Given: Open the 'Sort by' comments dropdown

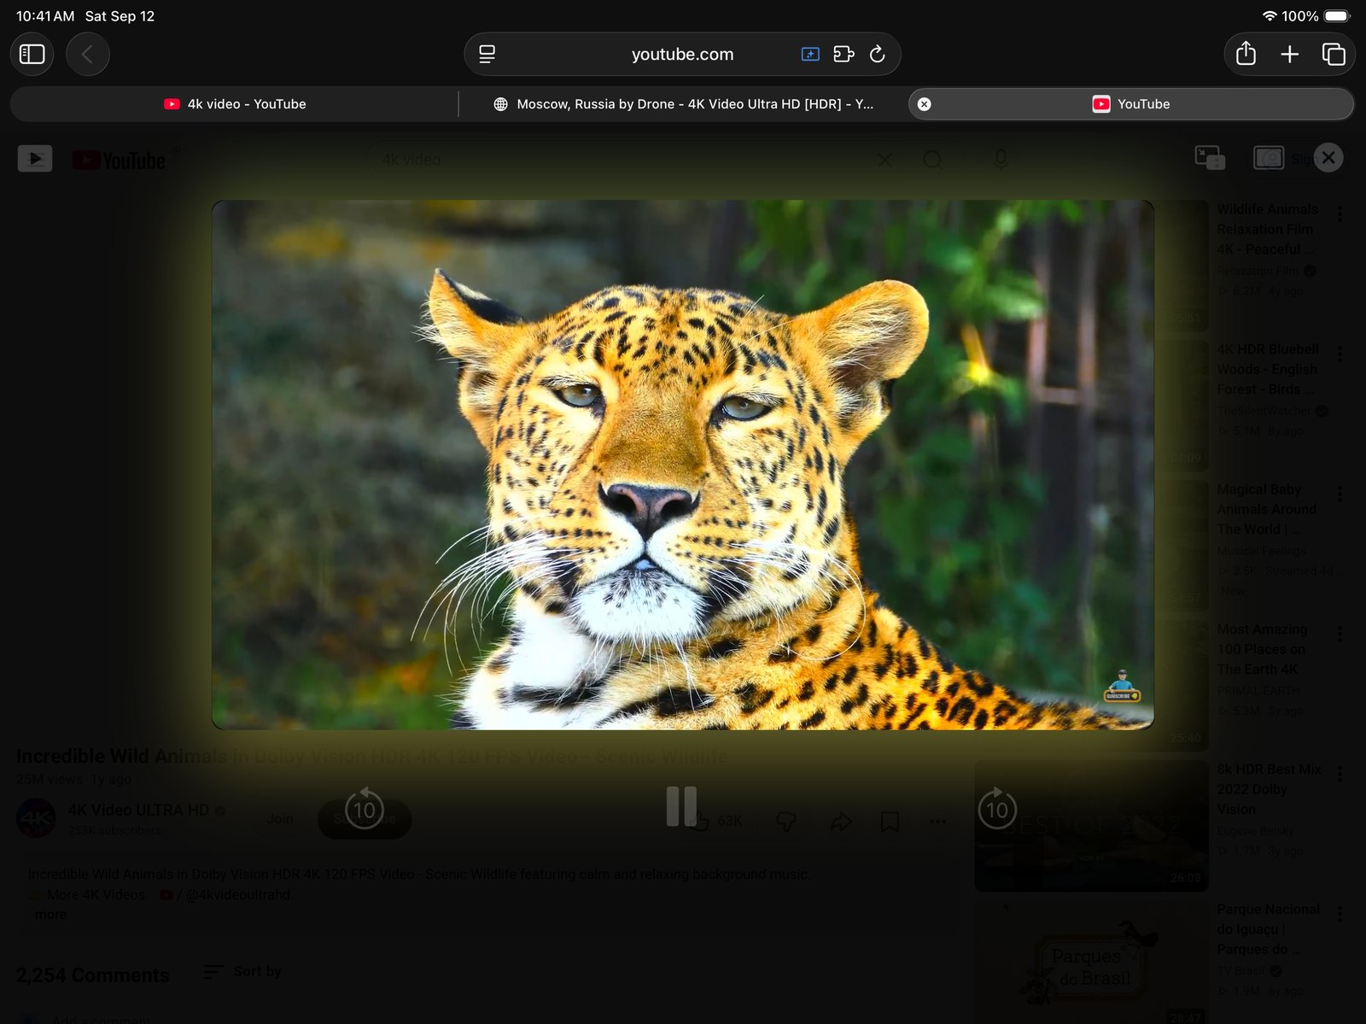Looking at the screenshot, I should [242, 971].
